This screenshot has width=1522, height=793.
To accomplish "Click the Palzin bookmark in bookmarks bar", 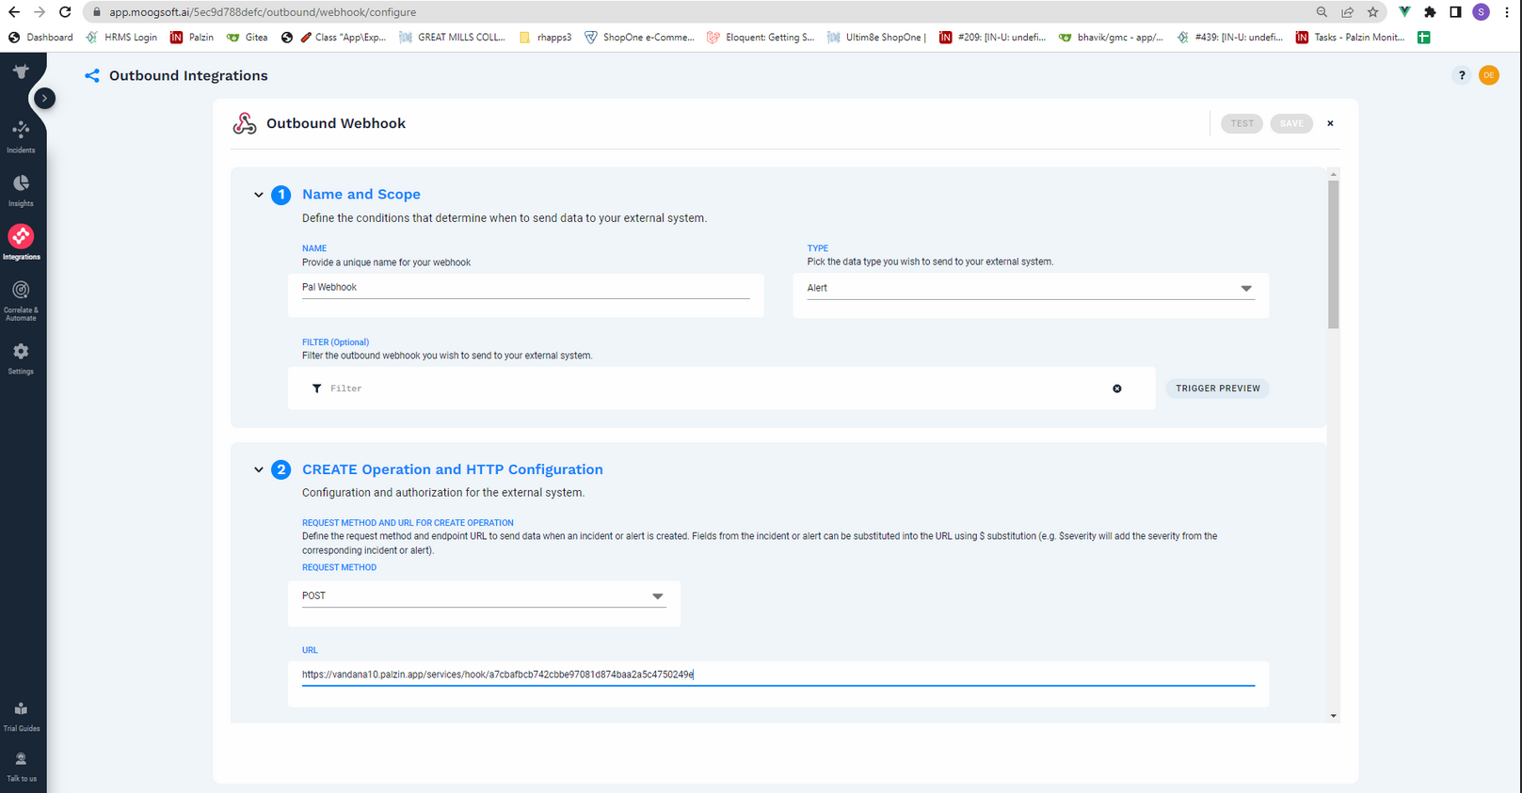I will 192,38.
